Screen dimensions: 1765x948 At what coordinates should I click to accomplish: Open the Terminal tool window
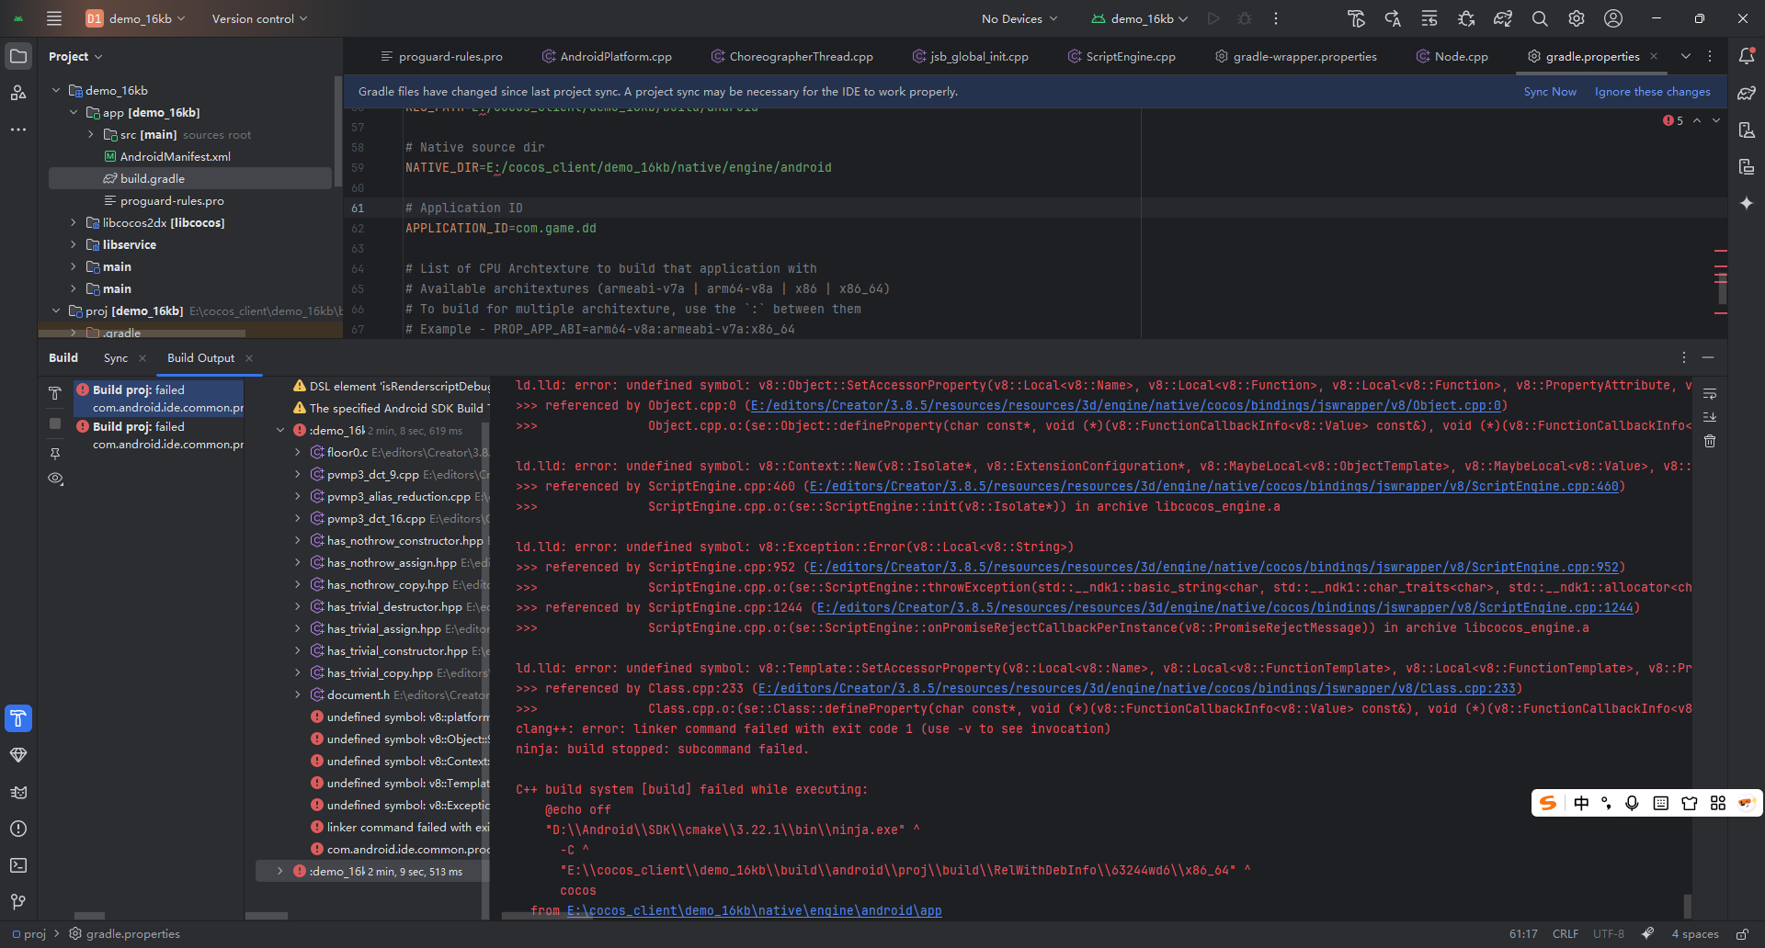pos(18,865)
